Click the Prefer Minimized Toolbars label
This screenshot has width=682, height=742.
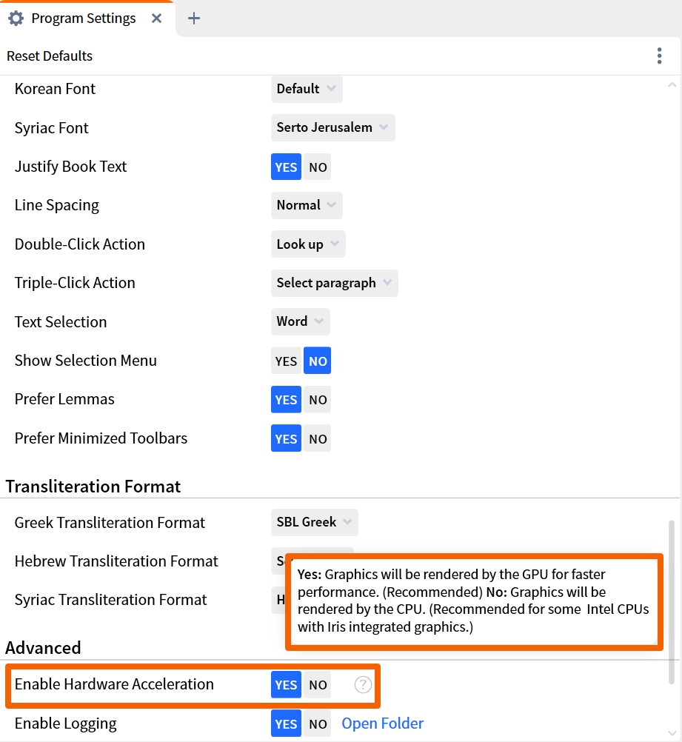pos(101,438)
